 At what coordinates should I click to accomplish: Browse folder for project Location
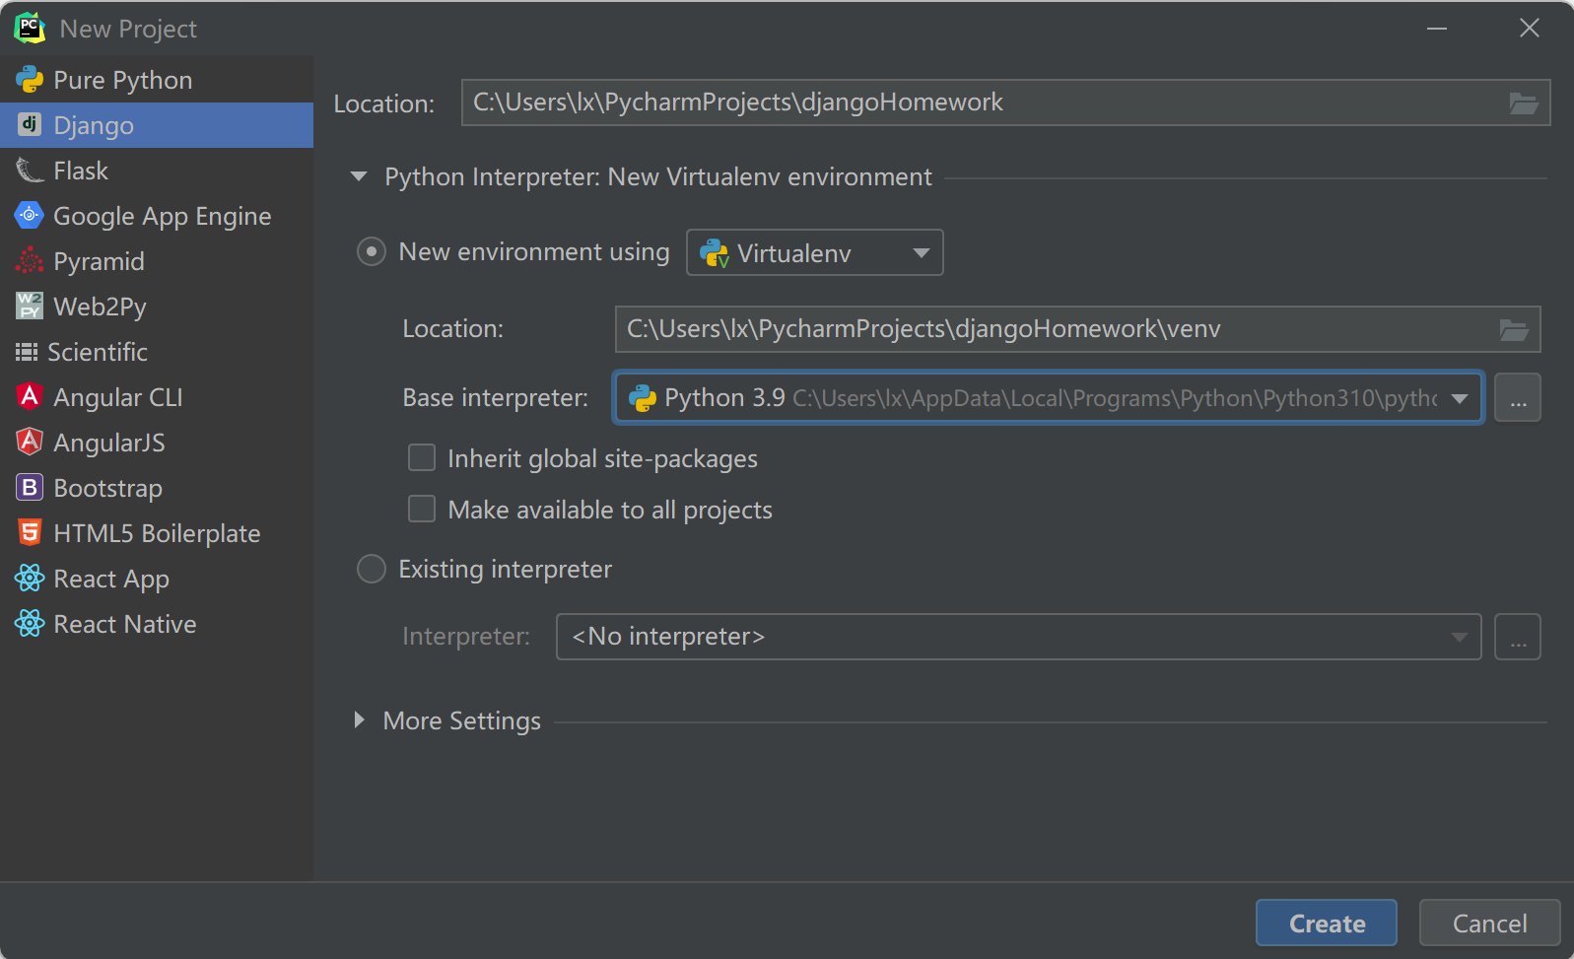coord(1524,103)
